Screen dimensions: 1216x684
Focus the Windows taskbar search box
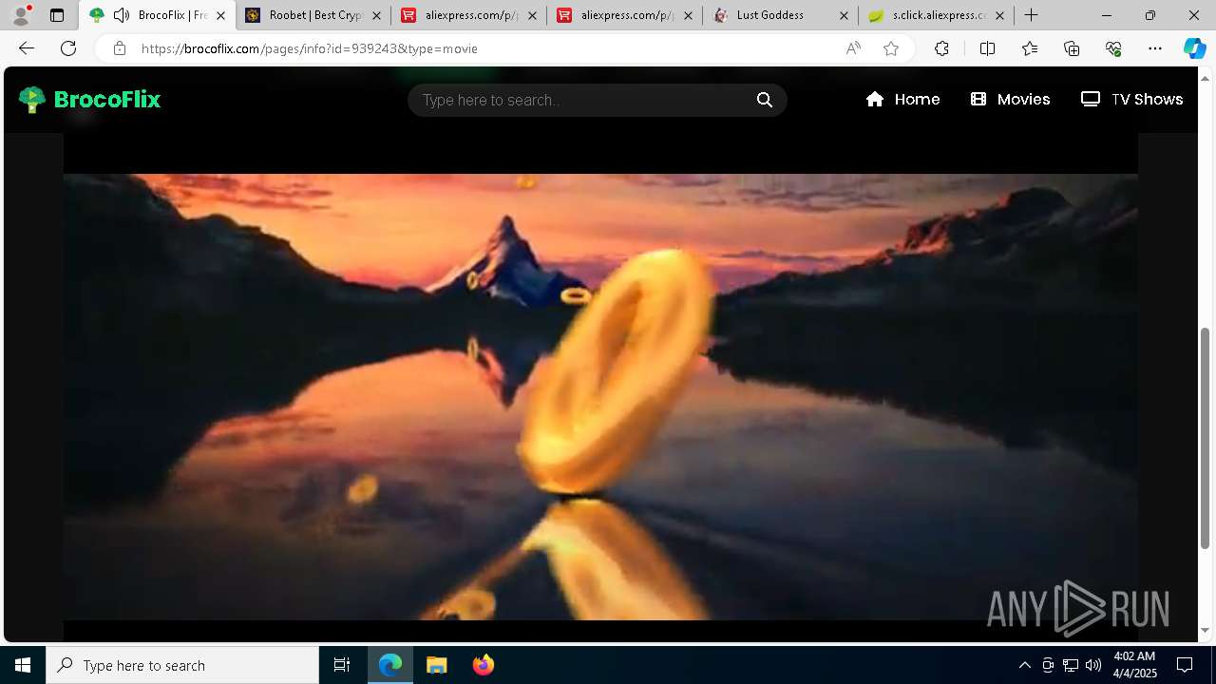(182, 665)
